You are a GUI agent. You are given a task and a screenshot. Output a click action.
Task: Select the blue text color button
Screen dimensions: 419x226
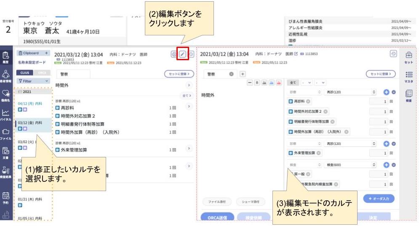point(272,82)
